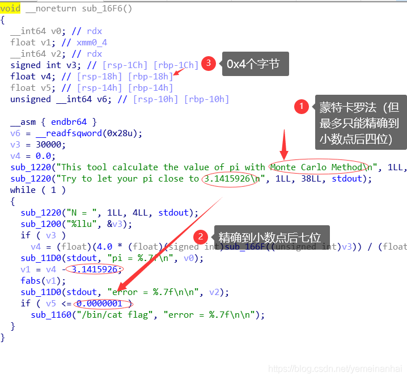The width and height of the screenshot is (407, 379).
Task: Click sub_1220 on the 'This tool calculate' line
Action: [x=31, y=167]
